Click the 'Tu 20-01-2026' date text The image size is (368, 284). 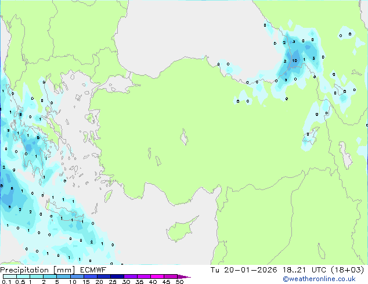[244, 270]
